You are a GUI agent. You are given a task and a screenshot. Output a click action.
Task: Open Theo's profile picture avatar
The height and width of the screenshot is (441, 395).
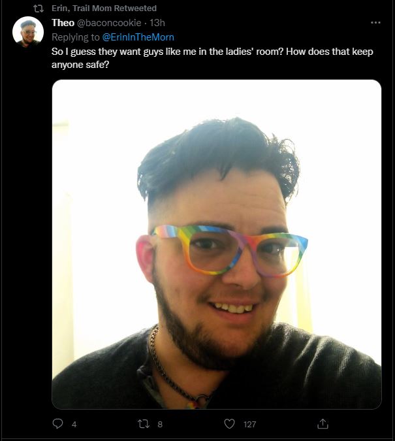(28, 32)
